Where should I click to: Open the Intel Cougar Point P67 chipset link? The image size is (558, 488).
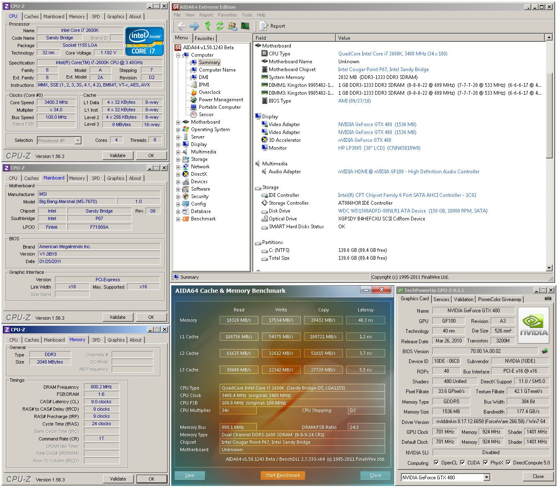pos(383,69)
